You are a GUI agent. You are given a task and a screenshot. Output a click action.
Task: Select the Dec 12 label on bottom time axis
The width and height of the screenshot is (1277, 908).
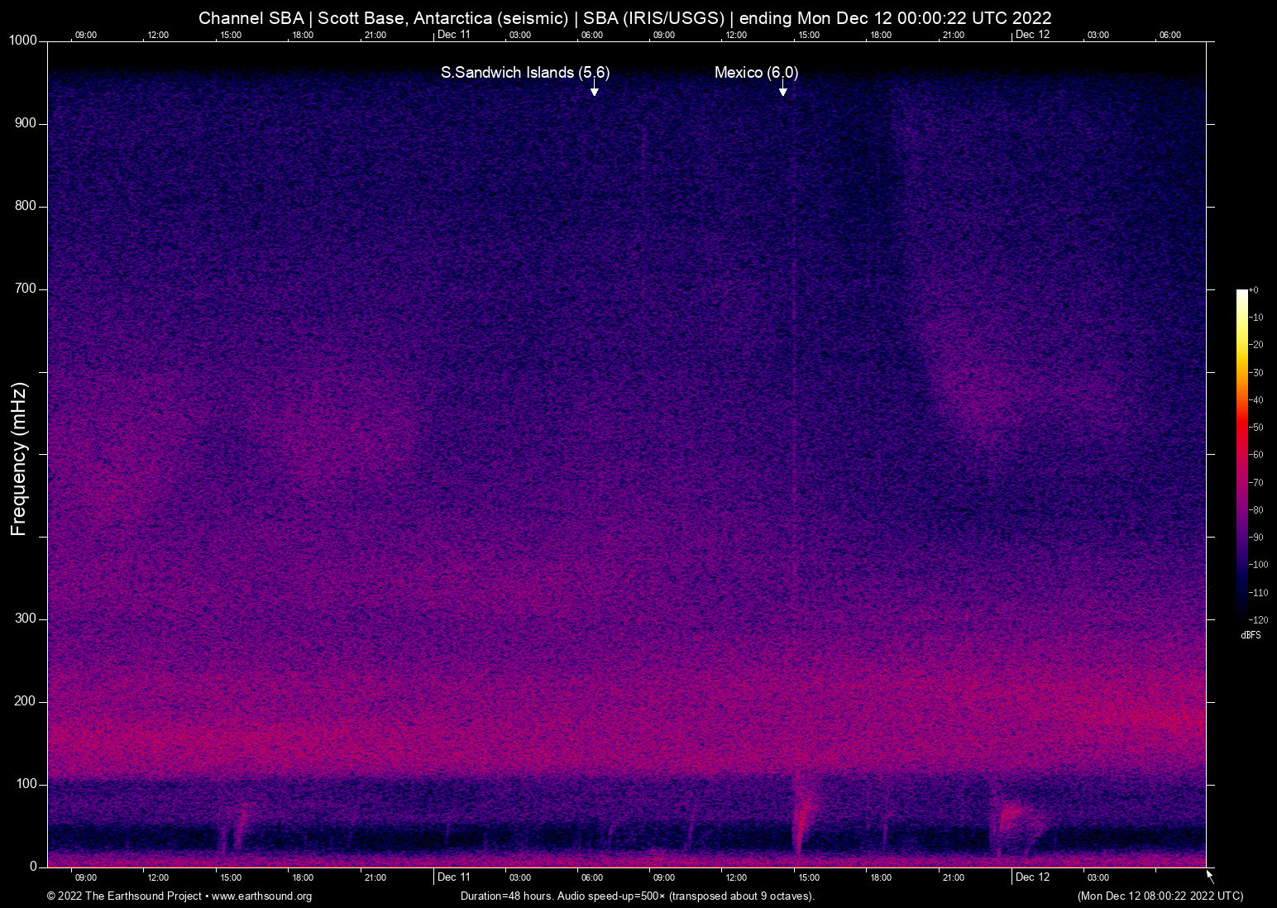click(1034, 877)
